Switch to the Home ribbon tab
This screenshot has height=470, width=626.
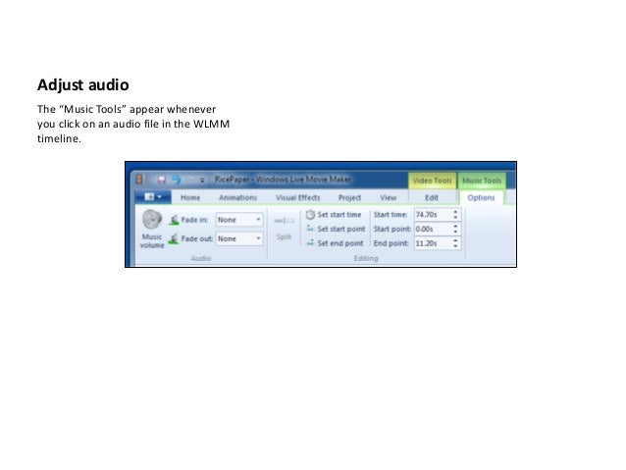tap(190, 197)
